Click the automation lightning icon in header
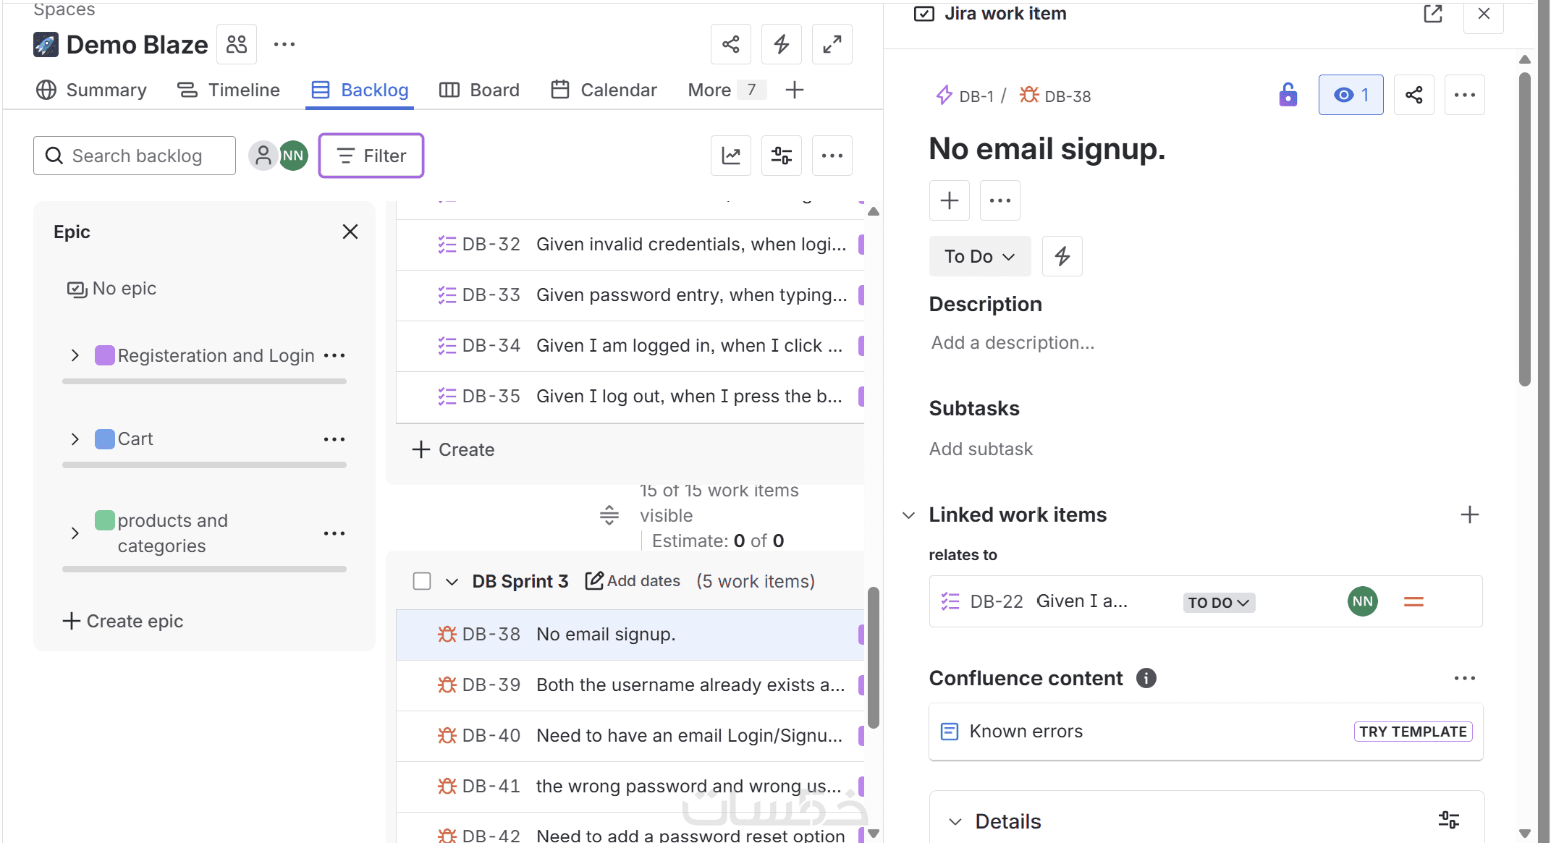1551x843 pixels. [782, 45]
